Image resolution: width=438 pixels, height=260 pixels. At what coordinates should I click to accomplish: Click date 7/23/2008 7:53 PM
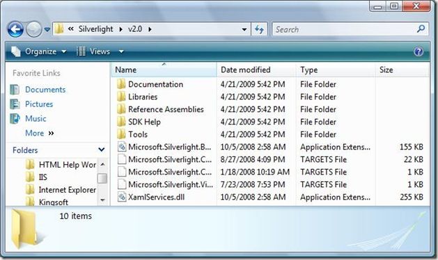coord(253,185)
